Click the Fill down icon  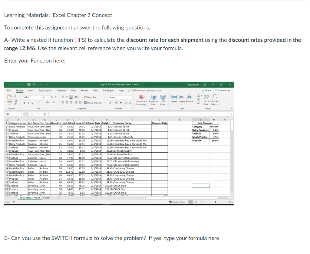199,99
